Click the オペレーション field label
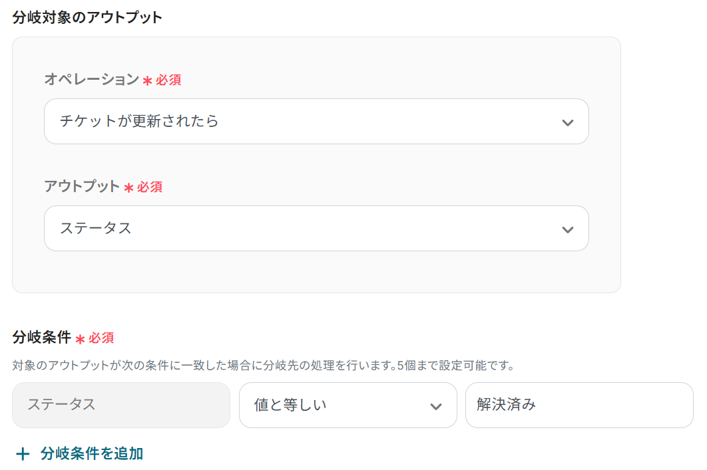707x470 pixels. tap(91, 80)
